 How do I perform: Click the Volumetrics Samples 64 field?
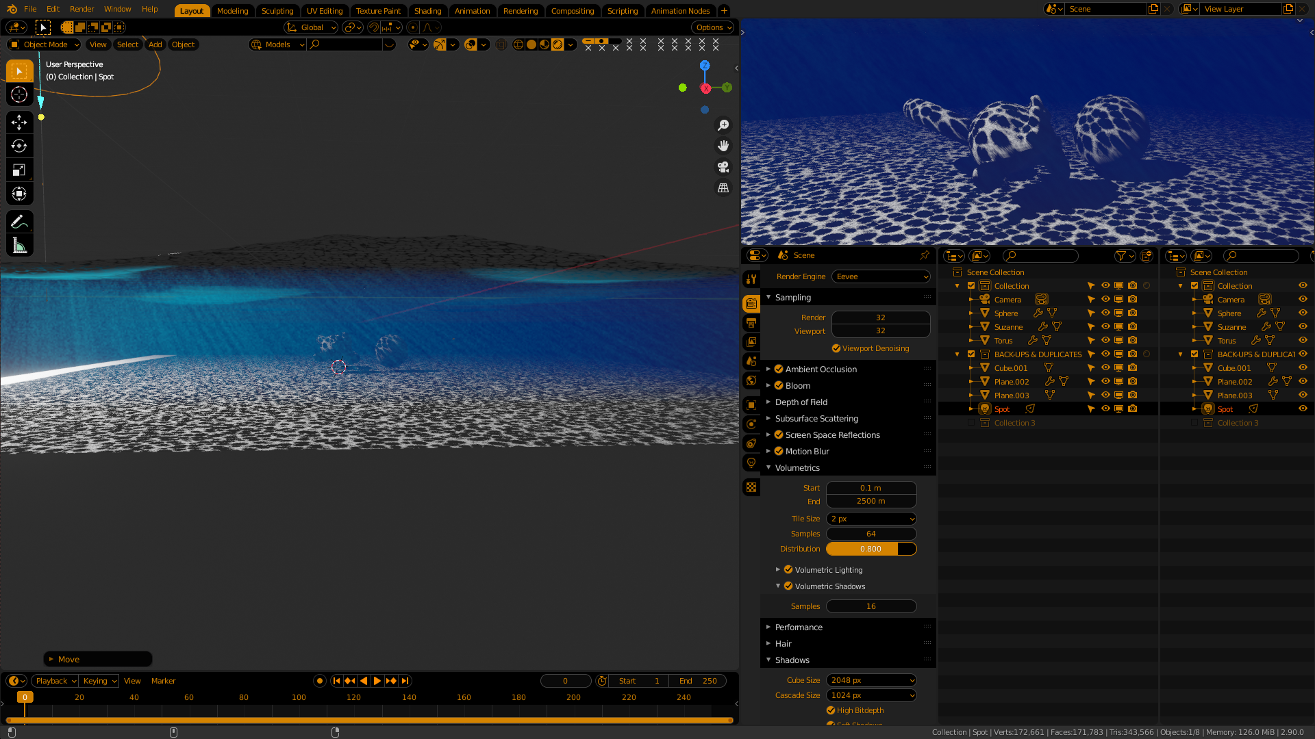coord(871,534)
